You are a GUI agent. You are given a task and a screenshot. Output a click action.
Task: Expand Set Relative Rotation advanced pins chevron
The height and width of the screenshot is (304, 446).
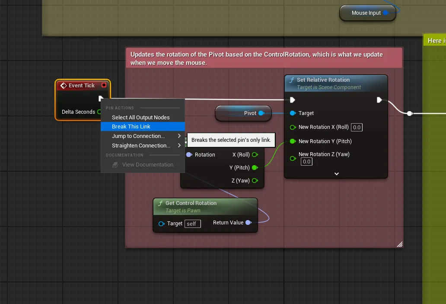coord(337,174)
